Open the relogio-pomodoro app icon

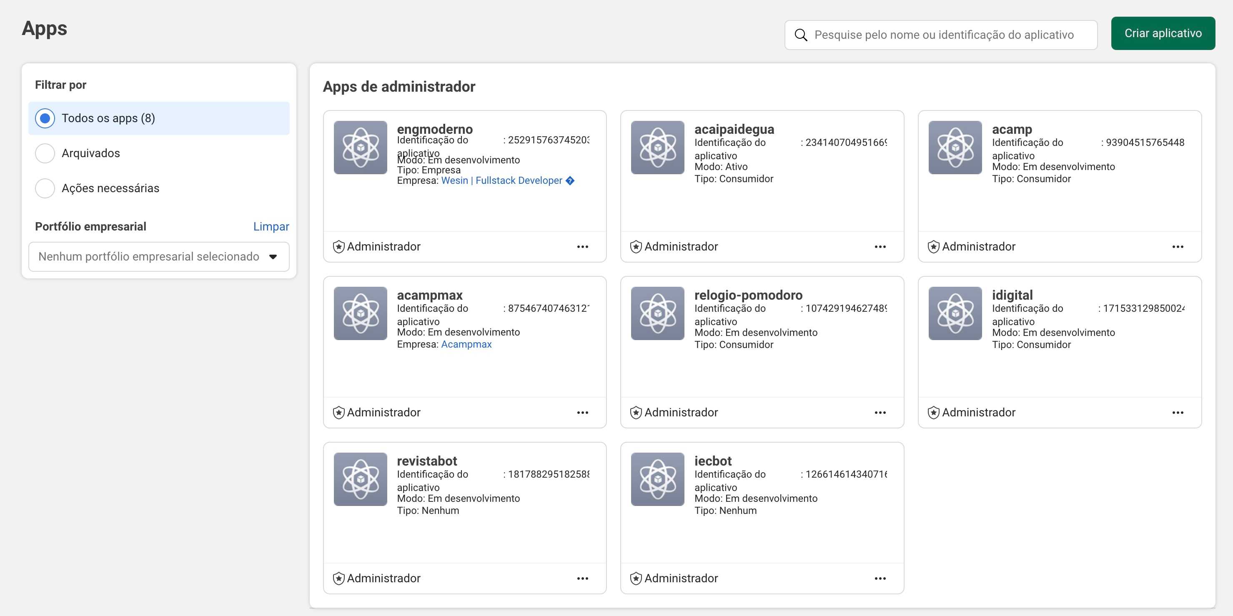657,313
